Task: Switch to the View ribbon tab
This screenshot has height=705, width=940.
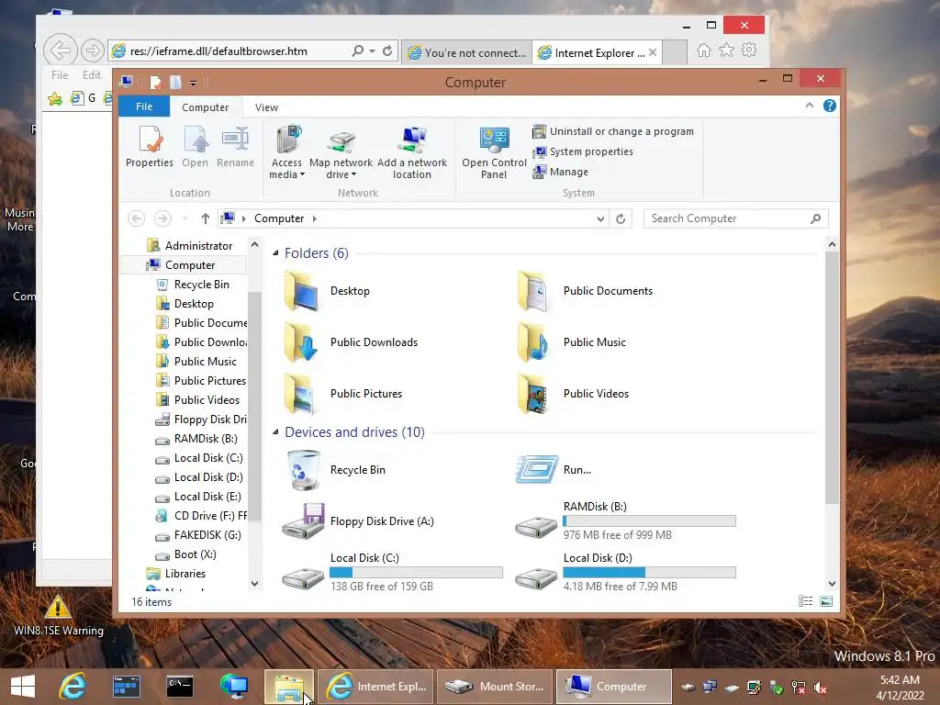Action: pos(266,107)
